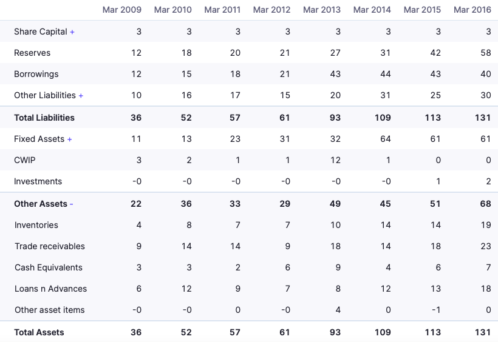498x342 pixels.
Task: Click the Other asset items label
Action: (50, 310)
